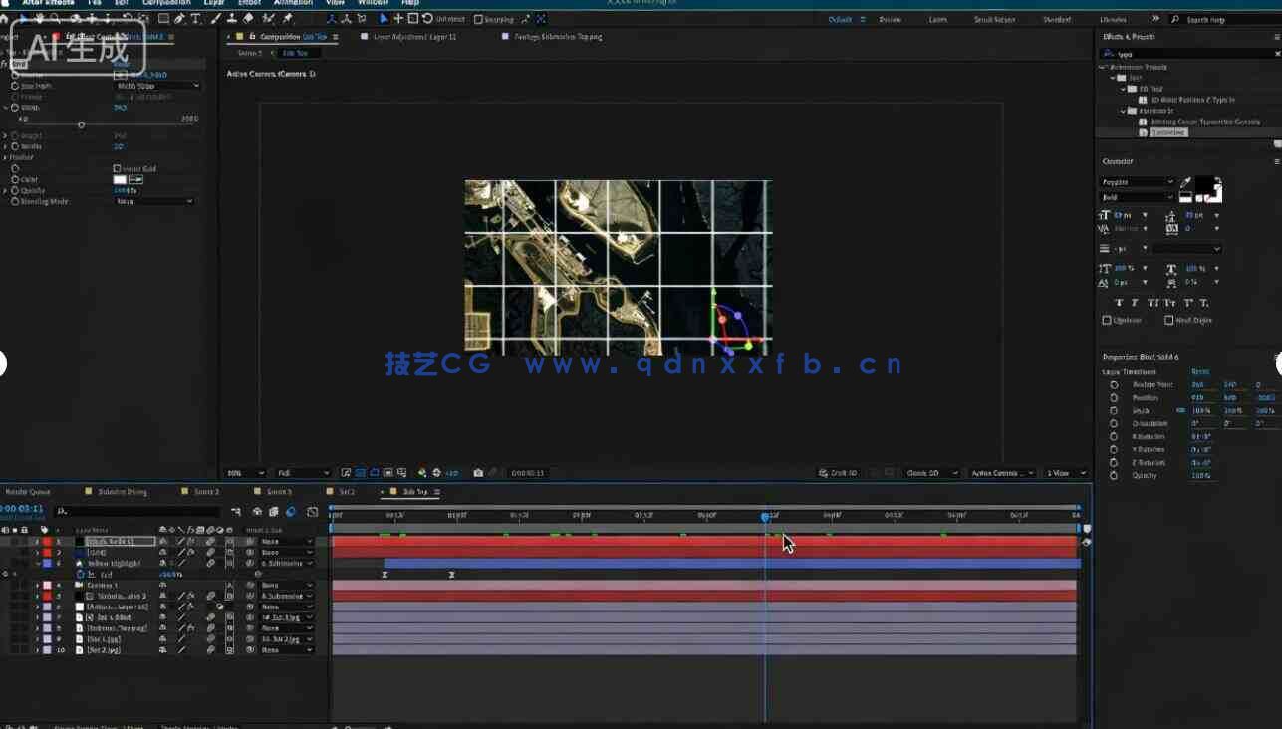Open the font family dropdown

click(1138, 183)
